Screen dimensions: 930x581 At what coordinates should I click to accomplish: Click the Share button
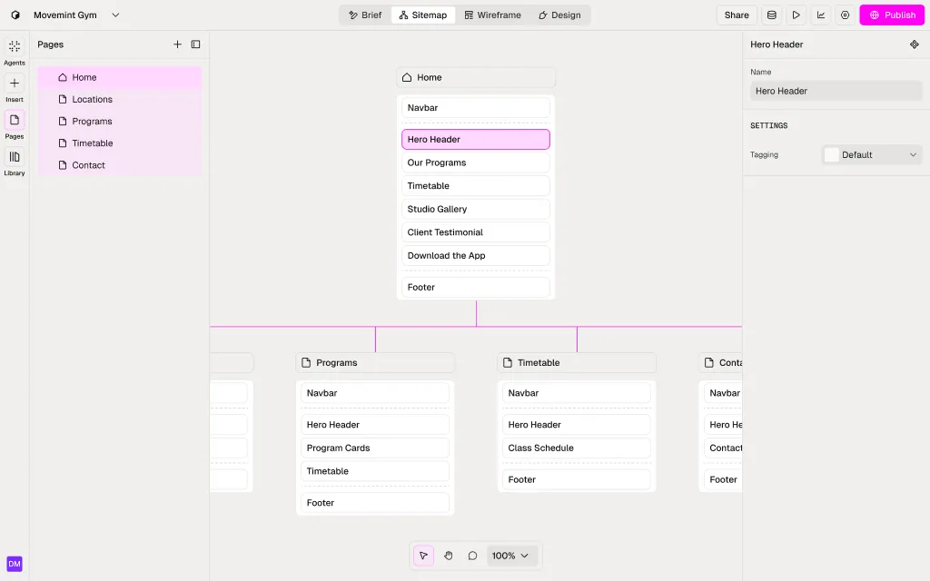click(736, 15)
